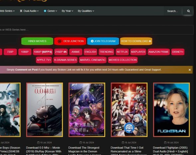The width and height of the screenshot is (196, 155).
Task: Select the ANIME category tag
Action: click(x=76, y=52)
